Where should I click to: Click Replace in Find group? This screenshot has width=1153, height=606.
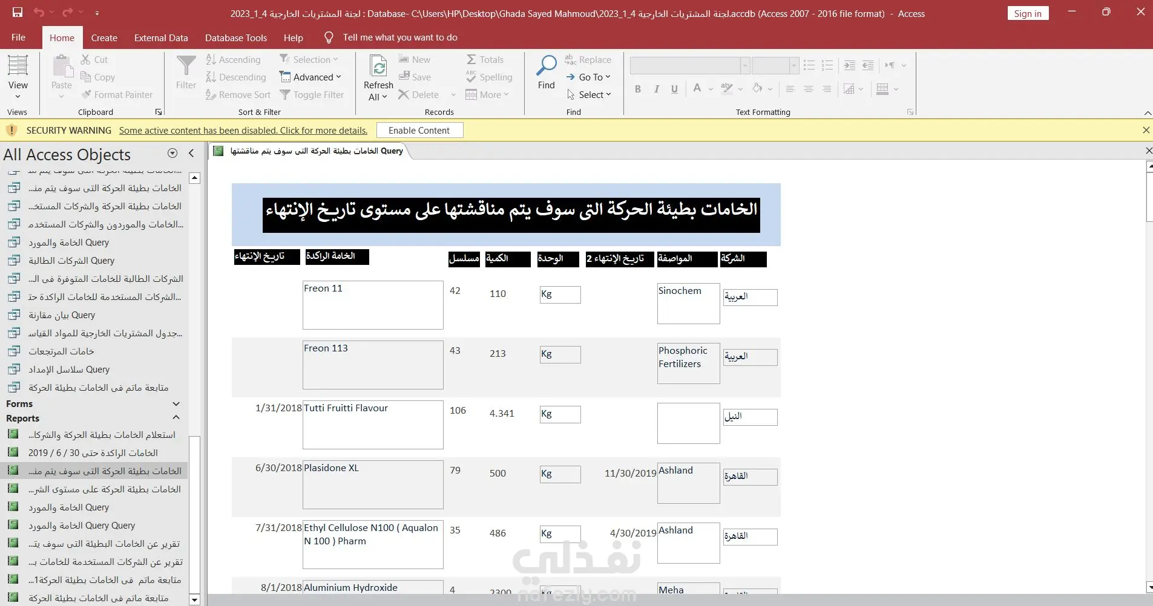click(588, 59)
